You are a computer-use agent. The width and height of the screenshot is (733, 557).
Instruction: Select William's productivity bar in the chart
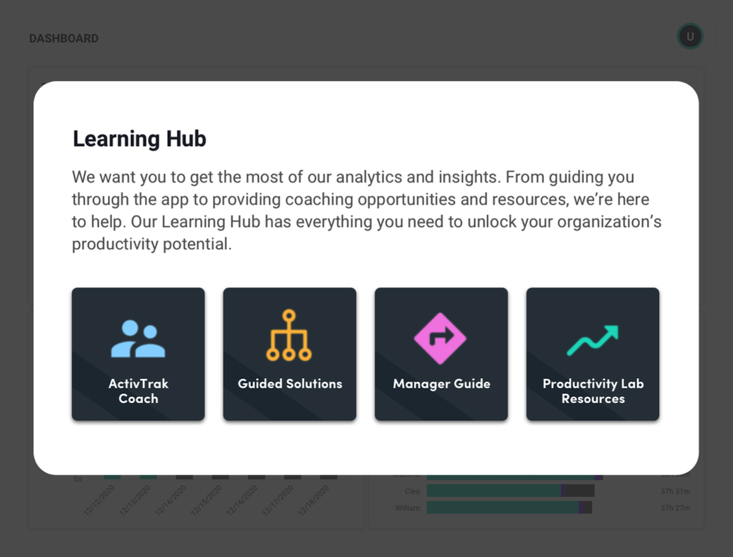point(510,508)
